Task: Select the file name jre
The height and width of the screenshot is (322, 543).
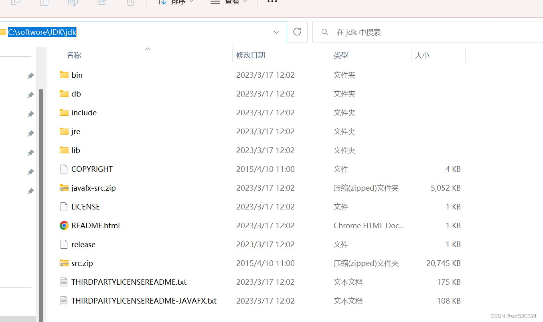Action: coord(76,131)
